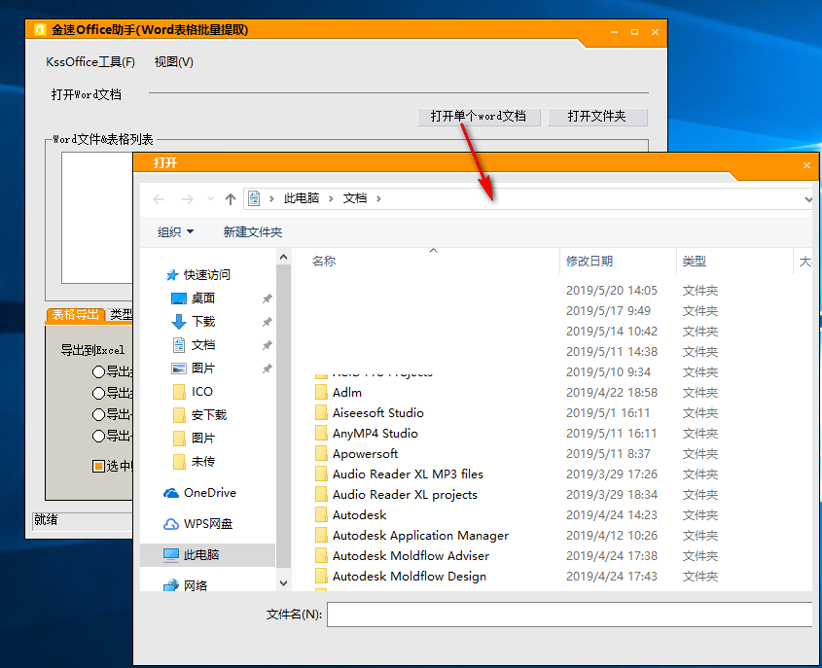Expand the address bar history dropdown

tap(807, 199)
